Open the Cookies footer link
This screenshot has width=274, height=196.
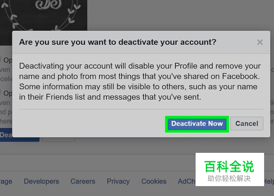click(x=154, y=181)
